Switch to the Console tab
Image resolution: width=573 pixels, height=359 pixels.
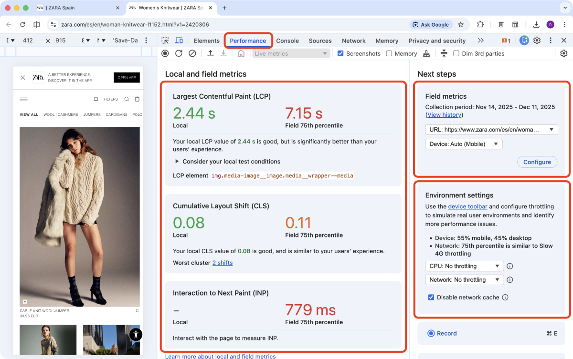click(287, 41)
